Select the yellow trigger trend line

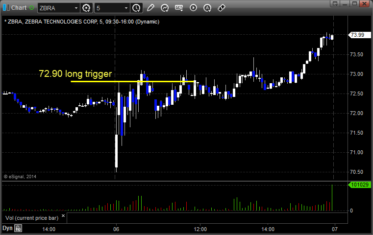click(133, 81)
